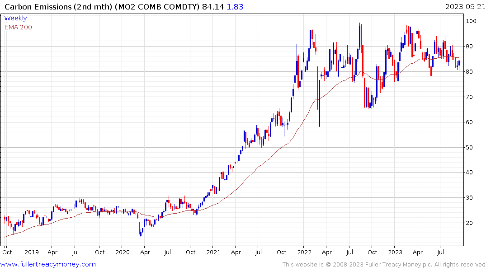The image size is (486, 271).
Task: Click the y-axis label 60
Action: (469, 122)
